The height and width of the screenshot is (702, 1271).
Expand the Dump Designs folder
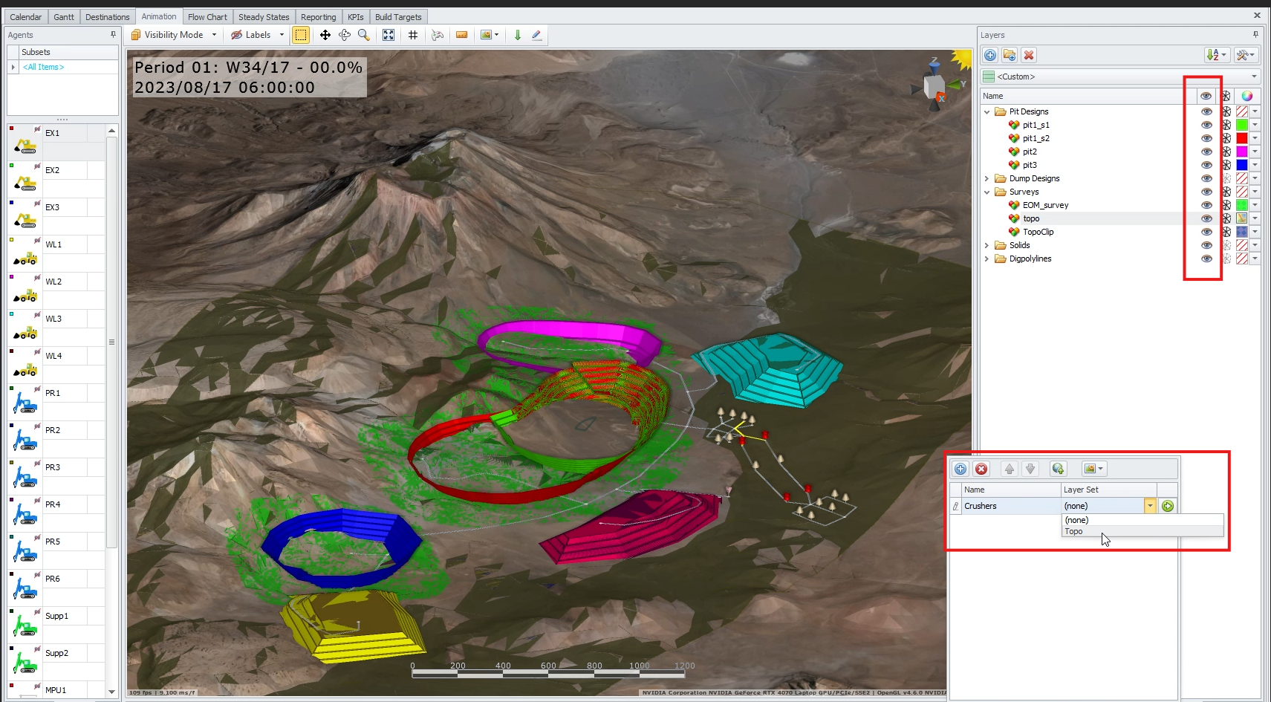[986, 178]
